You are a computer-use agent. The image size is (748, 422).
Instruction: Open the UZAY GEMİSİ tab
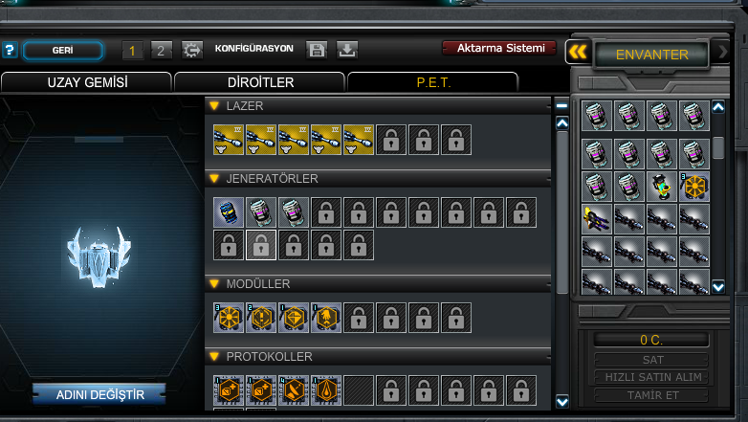[86, 82]
